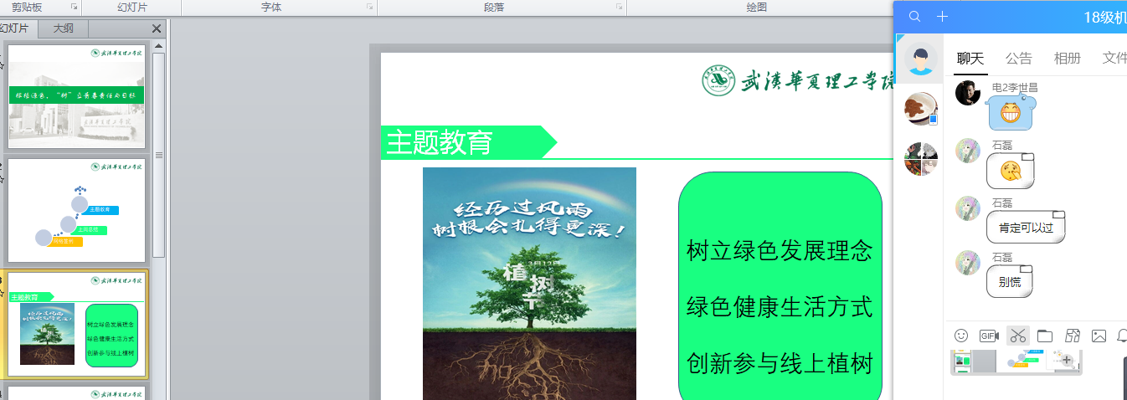Screen dimensions: 1127x400
Task: Click the plus icon in chat header
Action: (942, 17)
